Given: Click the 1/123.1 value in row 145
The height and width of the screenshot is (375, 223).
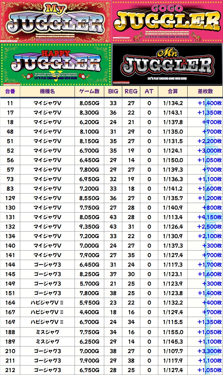Looking at the screenshot, I should click(173, 274).
